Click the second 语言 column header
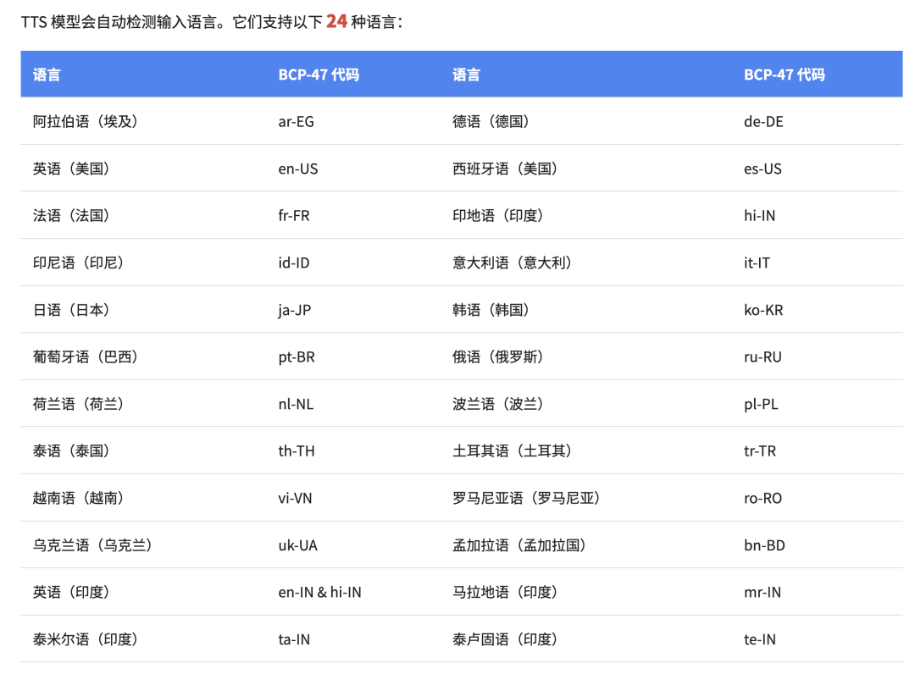915x680 pixels. coord(466,75)
